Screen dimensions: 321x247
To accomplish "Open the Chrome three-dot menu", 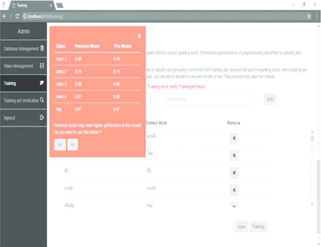I will [x=316, y=16].
